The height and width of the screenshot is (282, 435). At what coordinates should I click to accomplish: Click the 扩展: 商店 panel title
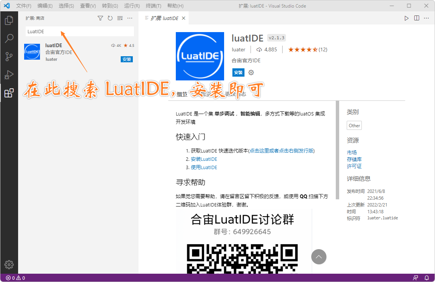pyautogui.click(x=35, y=18)
